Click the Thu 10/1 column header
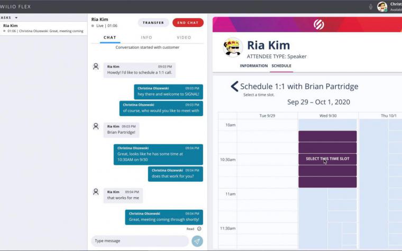This screenshot has width=402, height=251. (x=389, y=116)
